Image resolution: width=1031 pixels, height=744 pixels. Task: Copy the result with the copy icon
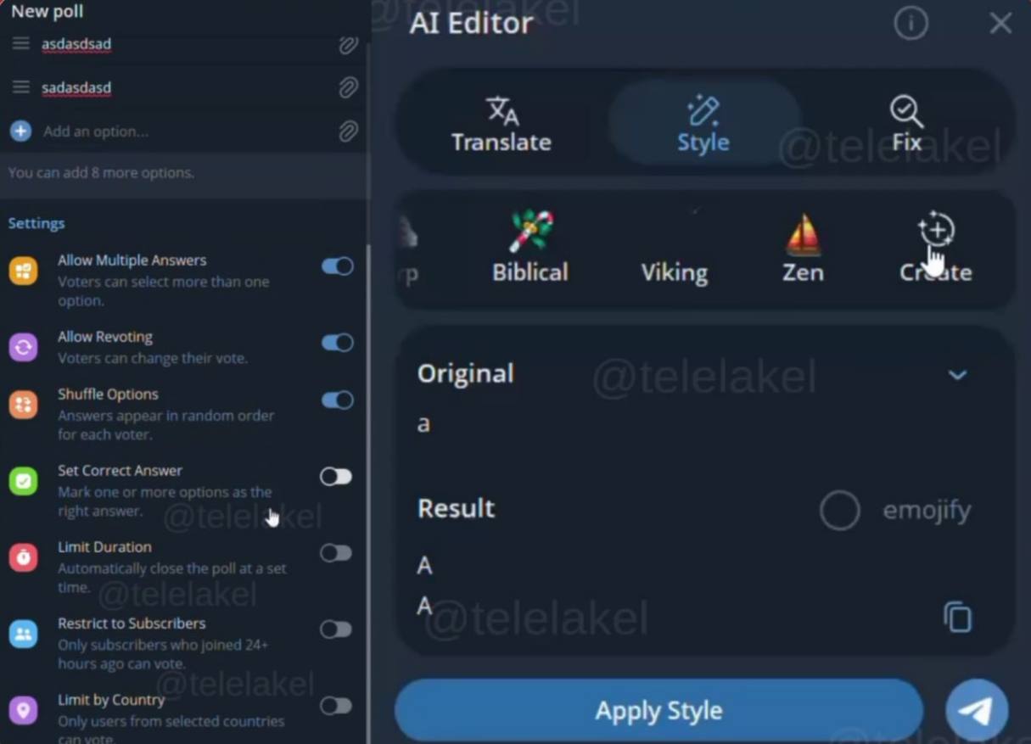click(957, 617)
